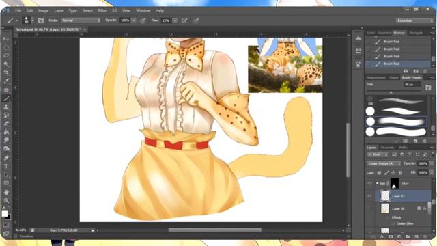Open the layer filter Kind dropdown
This screenshot has width=437, height=246.
(x=378, y=154)
